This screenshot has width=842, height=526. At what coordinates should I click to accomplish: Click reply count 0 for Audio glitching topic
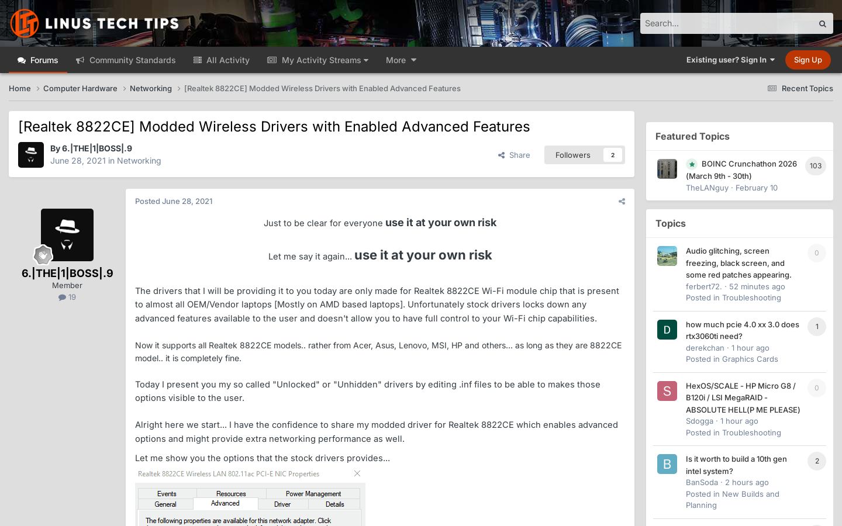[x=817, y=253]
